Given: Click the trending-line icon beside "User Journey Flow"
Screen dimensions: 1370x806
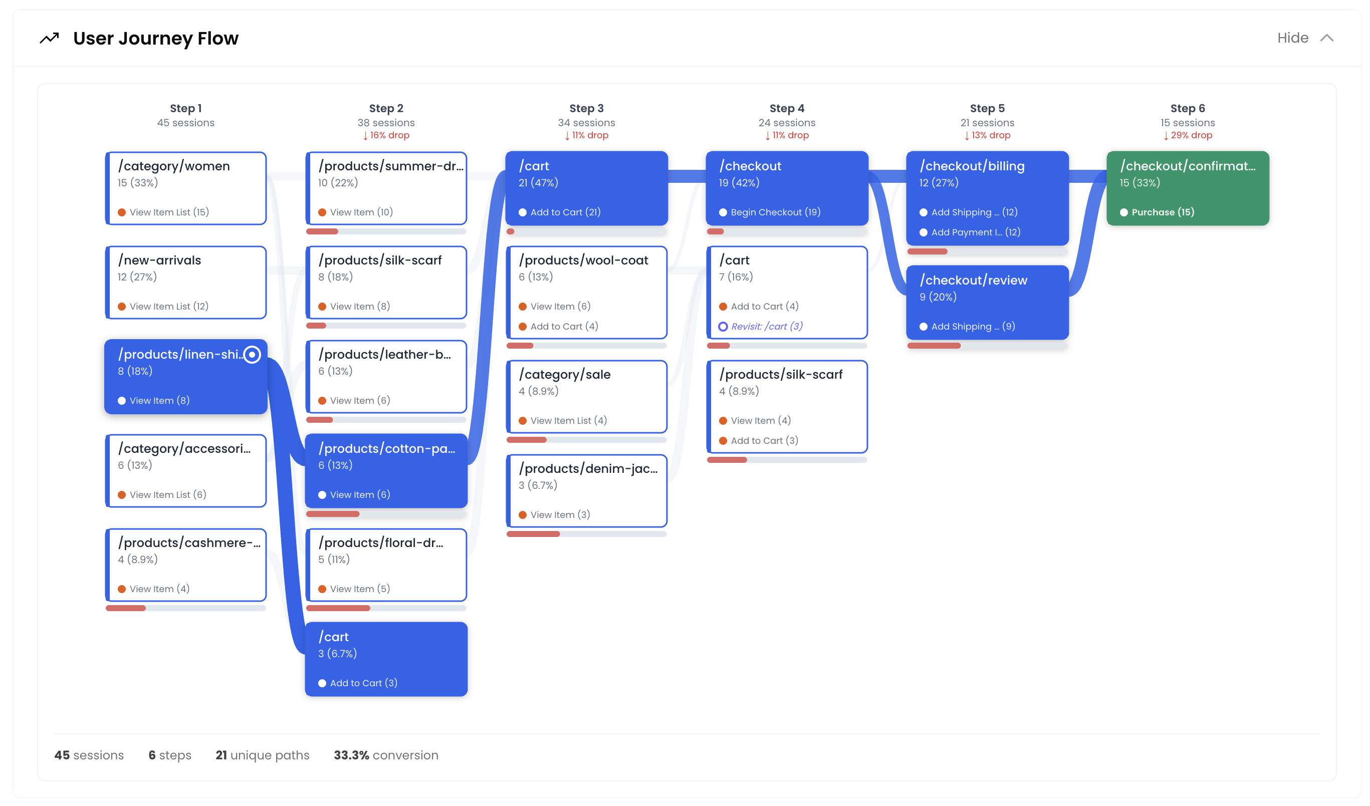Looking at the screenshot, I should (49, 38).
